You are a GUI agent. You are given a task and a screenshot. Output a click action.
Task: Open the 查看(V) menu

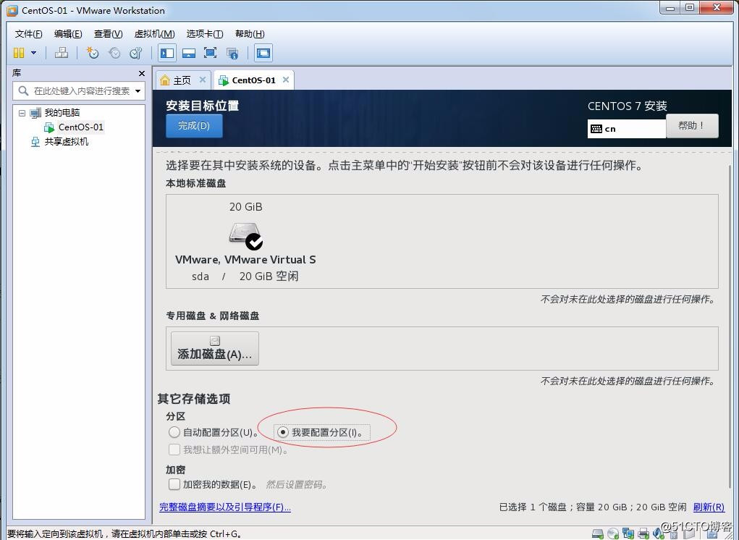click(108, 34)
